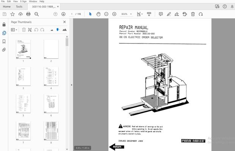This screenshot has width=235, height=151.
Task: Open the Edit menu
Action: pyautogui.click(x=9, y=2)
